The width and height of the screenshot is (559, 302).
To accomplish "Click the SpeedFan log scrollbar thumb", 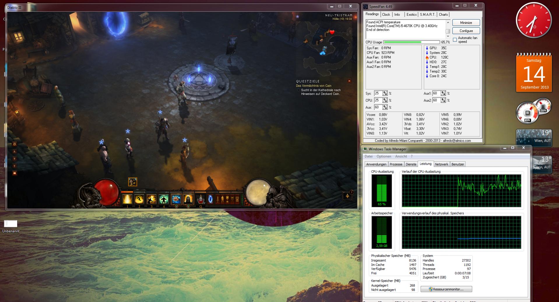I will 448,31.
